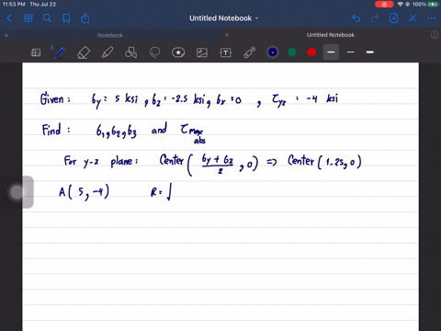Image resolution: width=441 pixels, height=331 pixels.
Task: Toggle the read-only mode icon
Action: (36, 52)
